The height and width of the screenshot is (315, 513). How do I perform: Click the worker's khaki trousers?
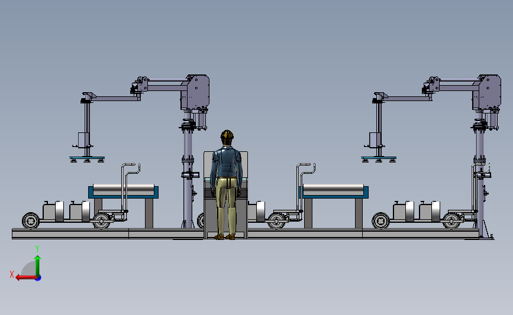coord(227,206)
